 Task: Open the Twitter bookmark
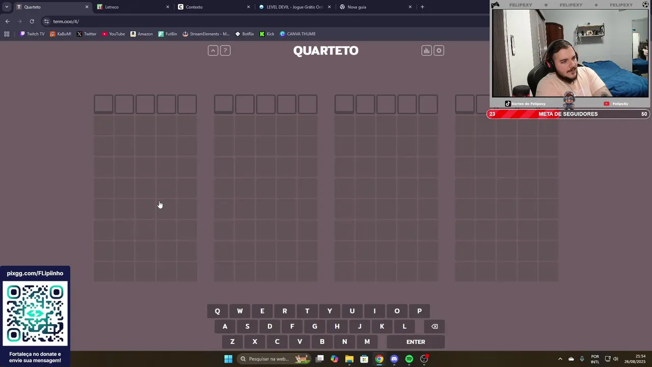pos(87,34)
